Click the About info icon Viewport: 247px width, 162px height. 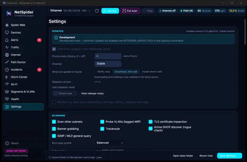click(7, 143)
